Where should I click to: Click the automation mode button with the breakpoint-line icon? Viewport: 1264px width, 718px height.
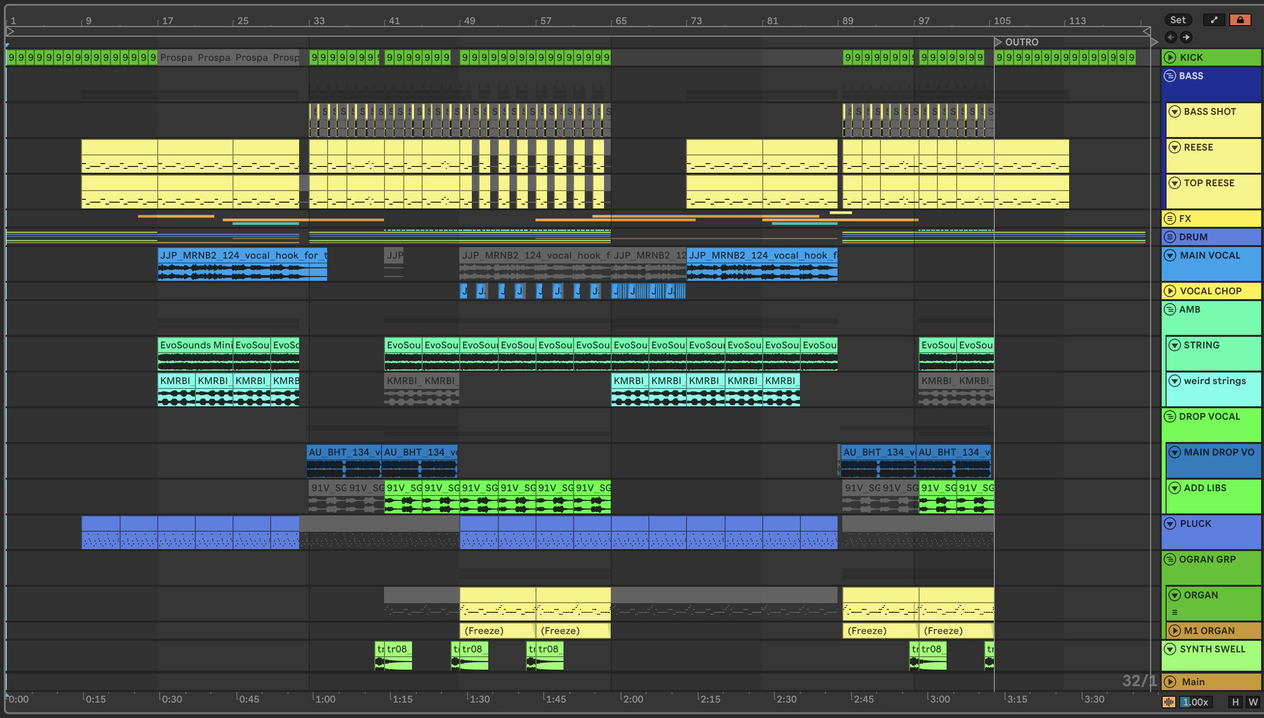click(x=1214, y=20)
